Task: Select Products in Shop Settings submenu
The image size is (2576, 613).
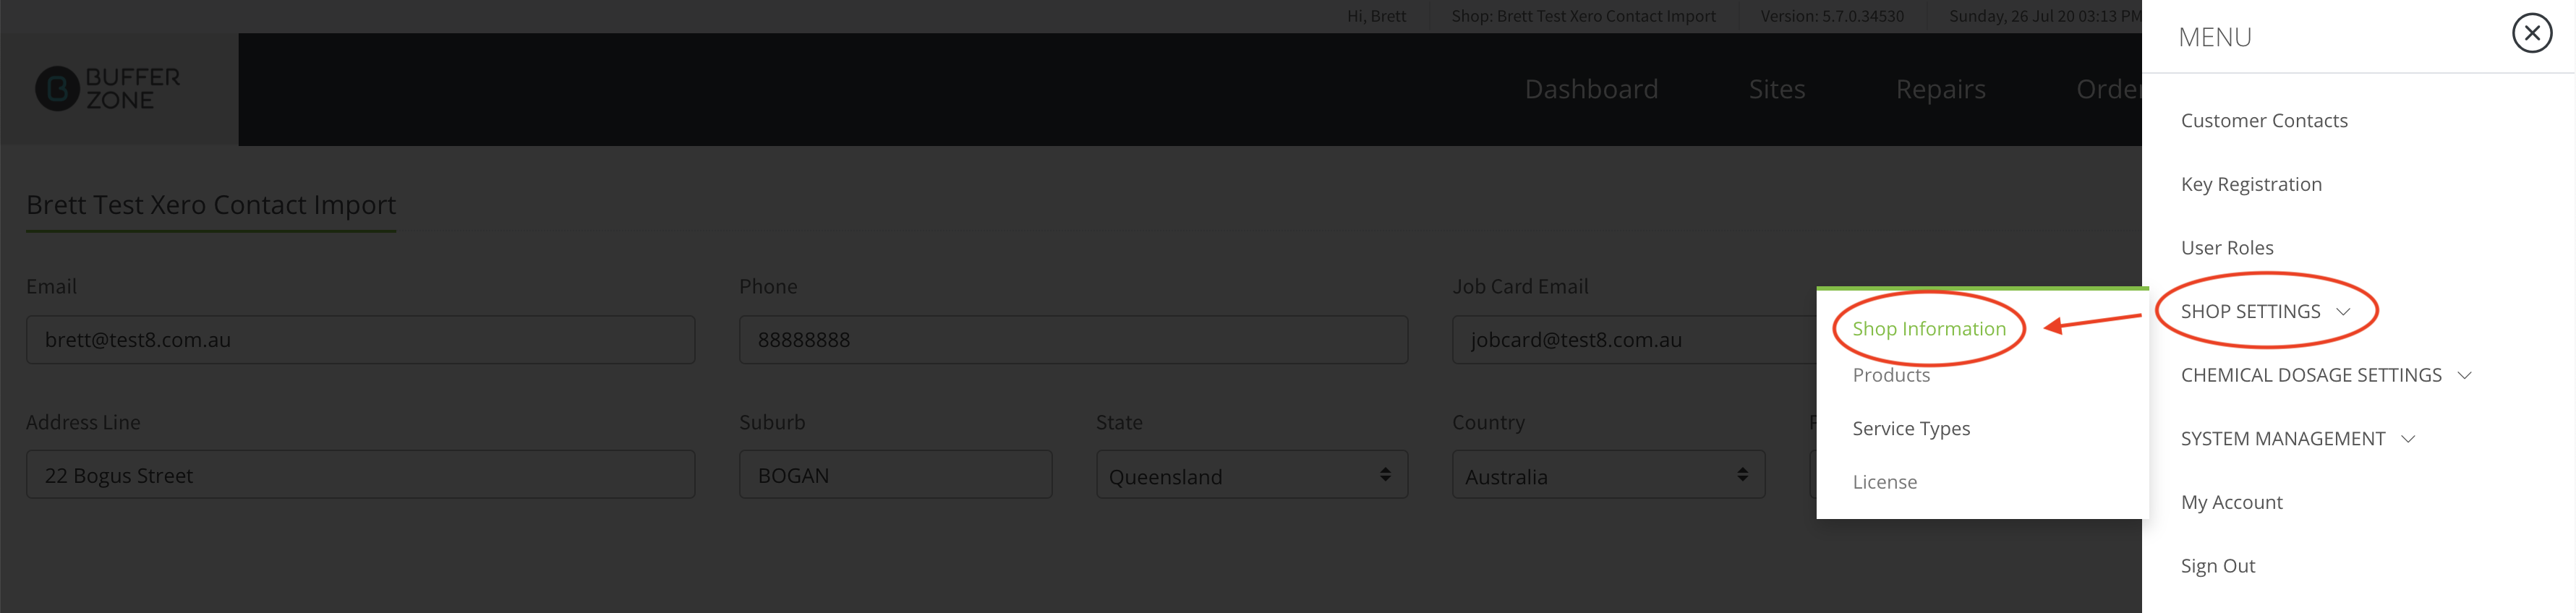Action: point(1890,375)
